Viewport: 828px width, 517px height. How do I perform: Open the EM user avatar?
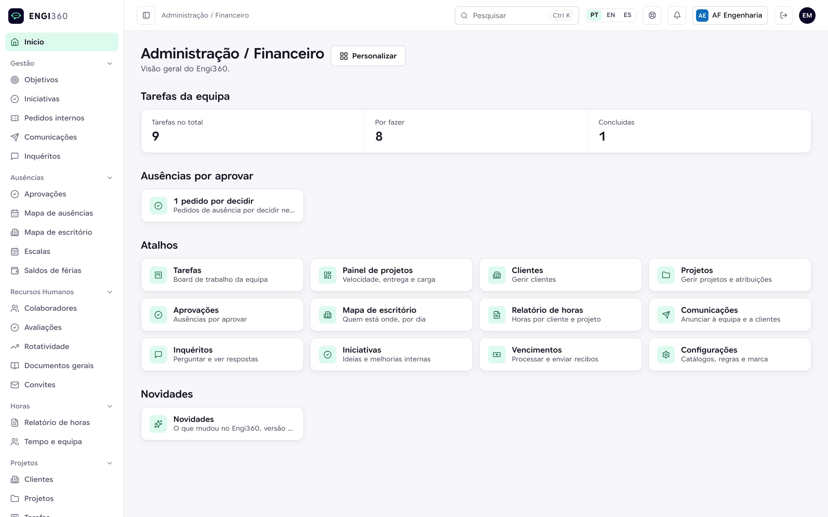[x=807, y=16]
